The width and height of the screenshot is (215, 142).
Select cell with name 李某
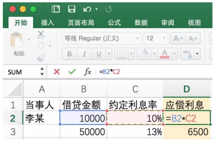tap(42, 118)
